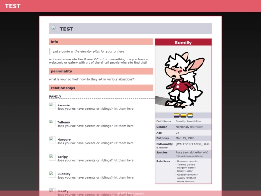
Task: Click "Margory (sister)" in Relatives list
Action: 186,168
